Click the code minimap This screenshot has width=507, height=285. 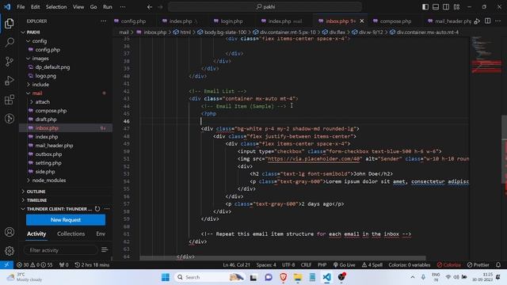[x=486, y=55]
